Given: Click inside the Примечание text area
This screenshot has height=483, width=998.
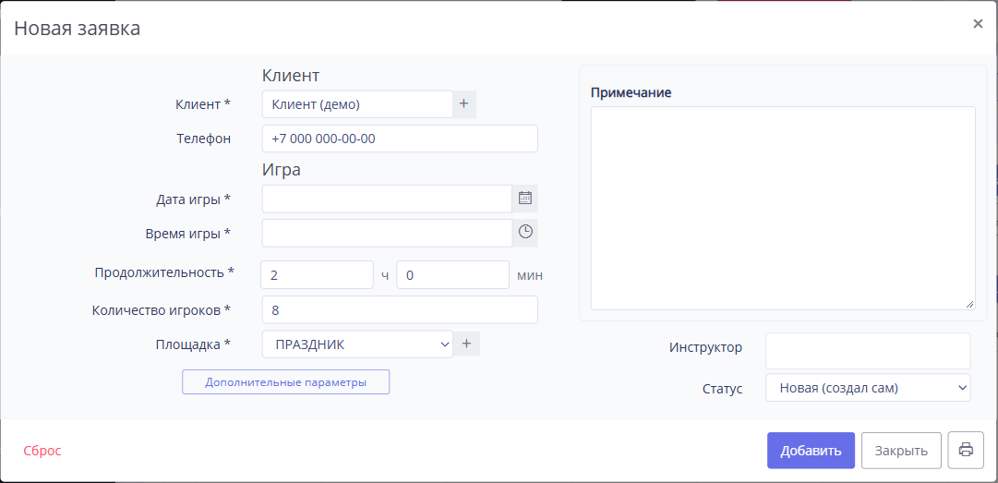Looking at the screenshot, I should click(x=783, y=208).
